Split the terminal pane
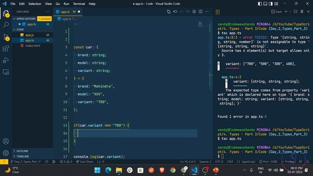The image size is (313, 176). [x=295, y=12]
